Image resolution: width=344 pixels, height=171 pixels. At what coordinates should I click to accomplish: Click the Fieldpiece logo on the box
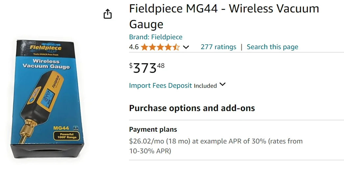pyautogui.click(x=45, y=47)
